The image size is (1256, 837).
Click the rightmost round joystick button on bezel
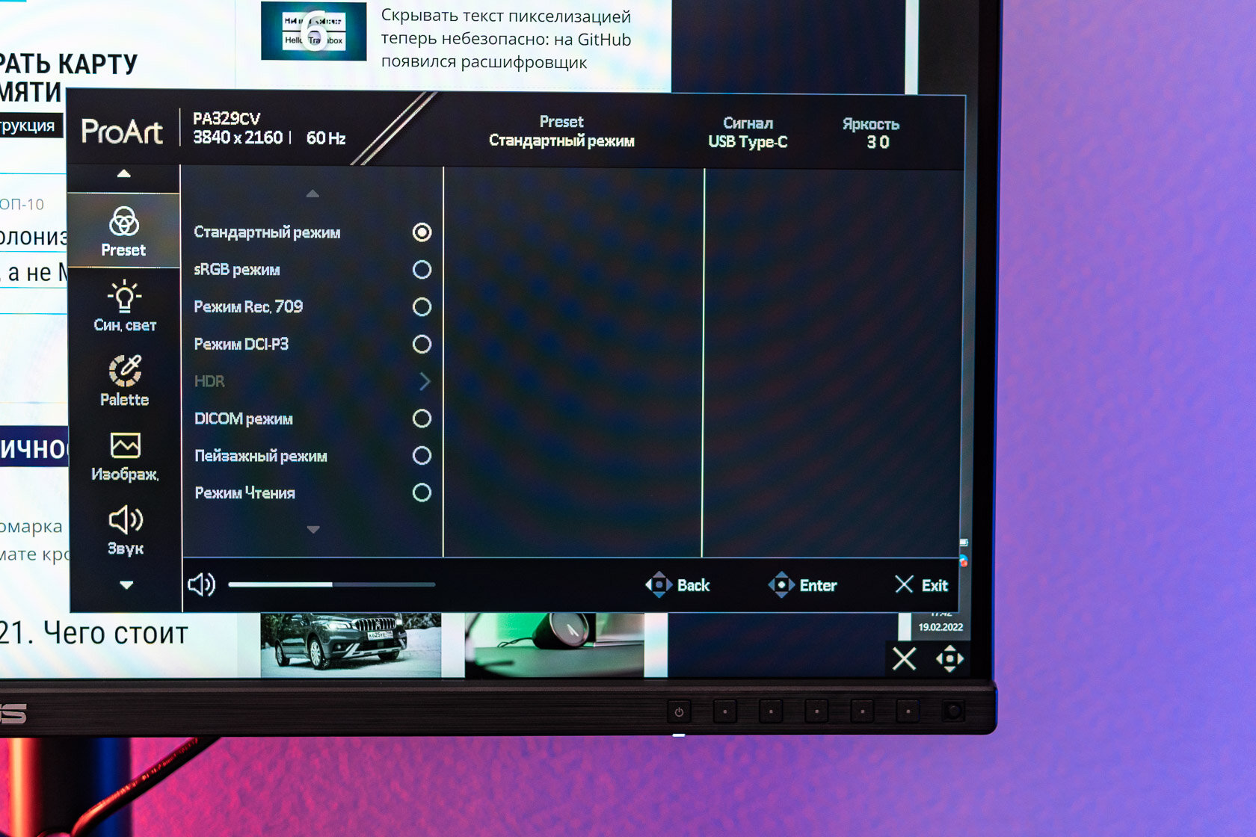953,710
